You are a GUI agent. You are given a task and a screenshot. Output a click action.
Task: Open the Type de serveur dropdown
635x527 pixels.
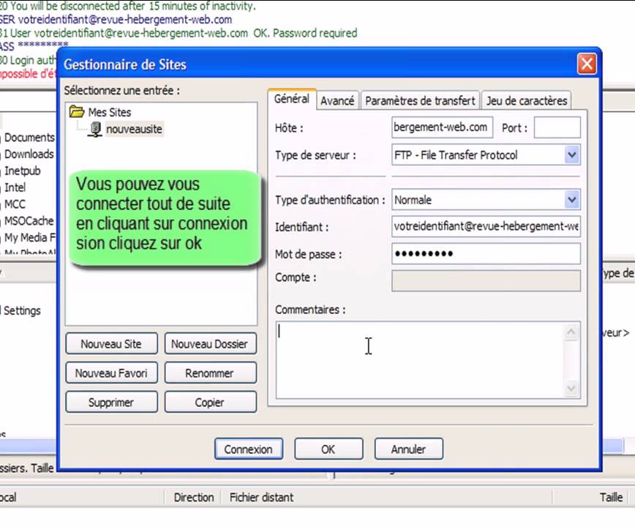(x=572, y=154)
